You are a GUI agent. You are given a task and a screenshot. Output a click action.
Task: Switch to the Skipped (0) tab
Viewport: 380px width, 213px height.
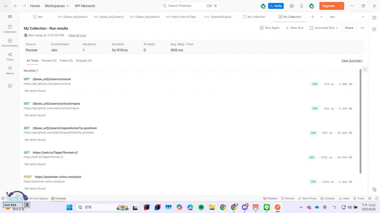83,61
